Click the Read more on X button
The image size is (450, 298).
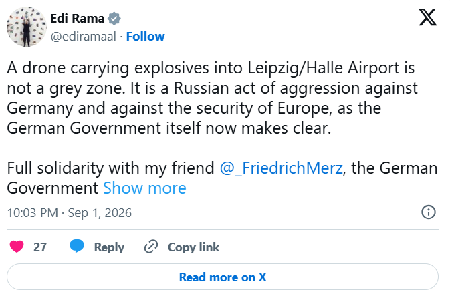point(223,277)
